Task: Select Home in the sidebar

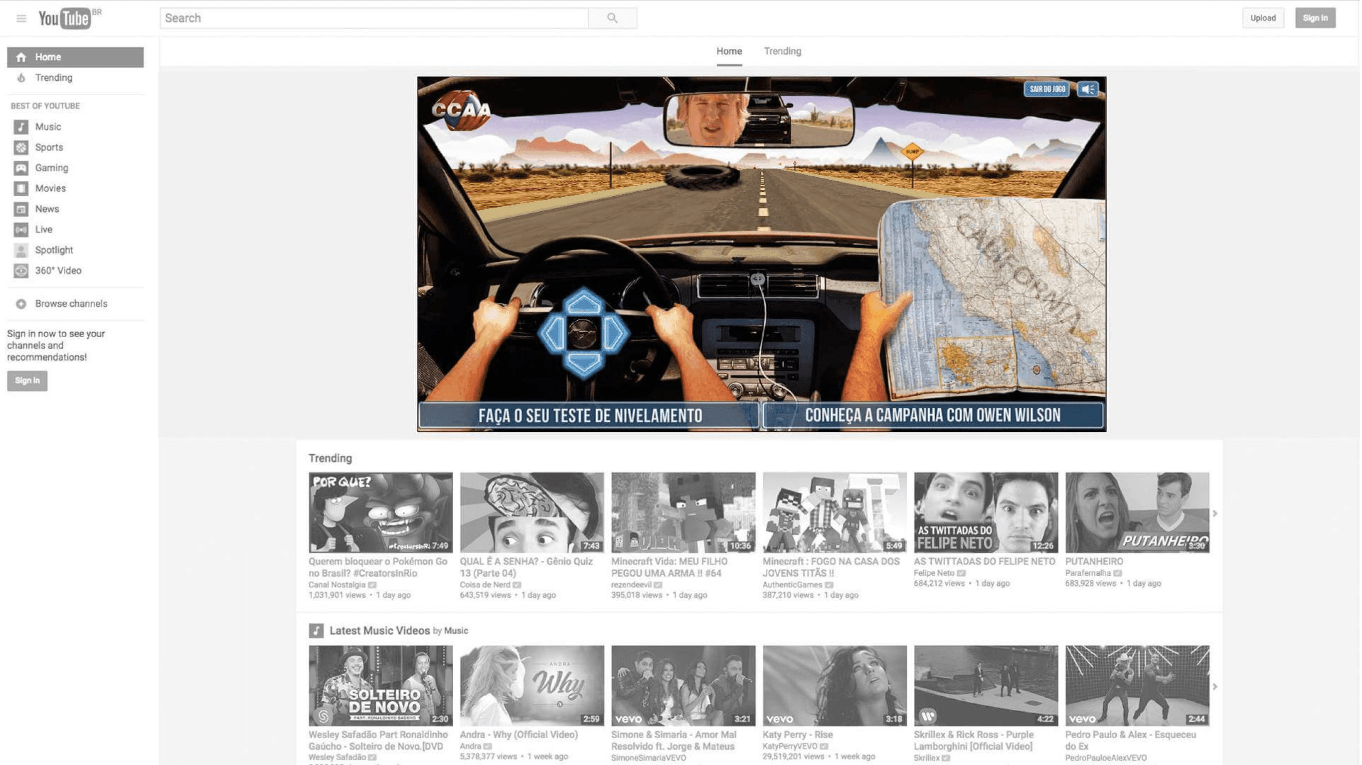Action: click(x=75, y=57)
